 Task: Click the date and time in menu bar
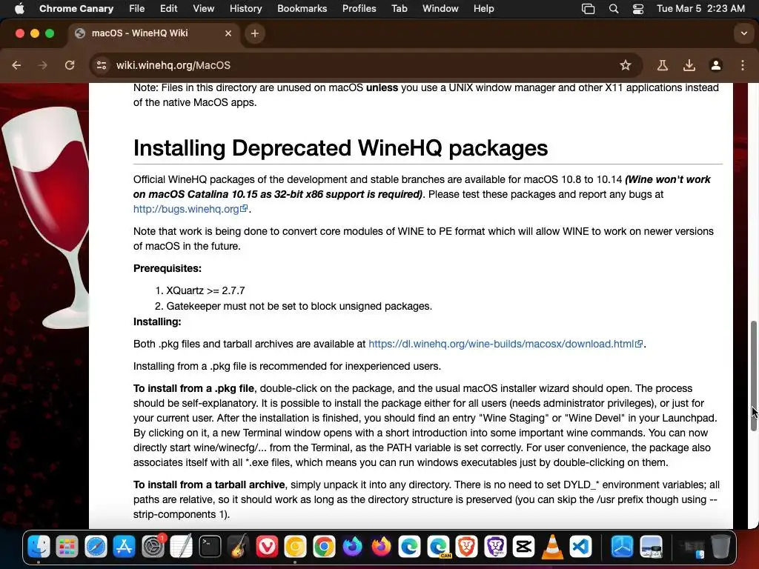click(x=700, y=8)
